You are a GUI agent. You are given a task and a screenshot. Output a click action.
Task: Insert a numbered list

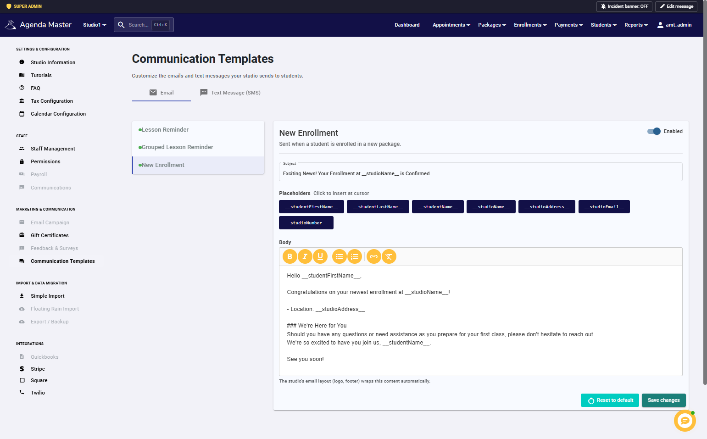[x=355, y=256]
